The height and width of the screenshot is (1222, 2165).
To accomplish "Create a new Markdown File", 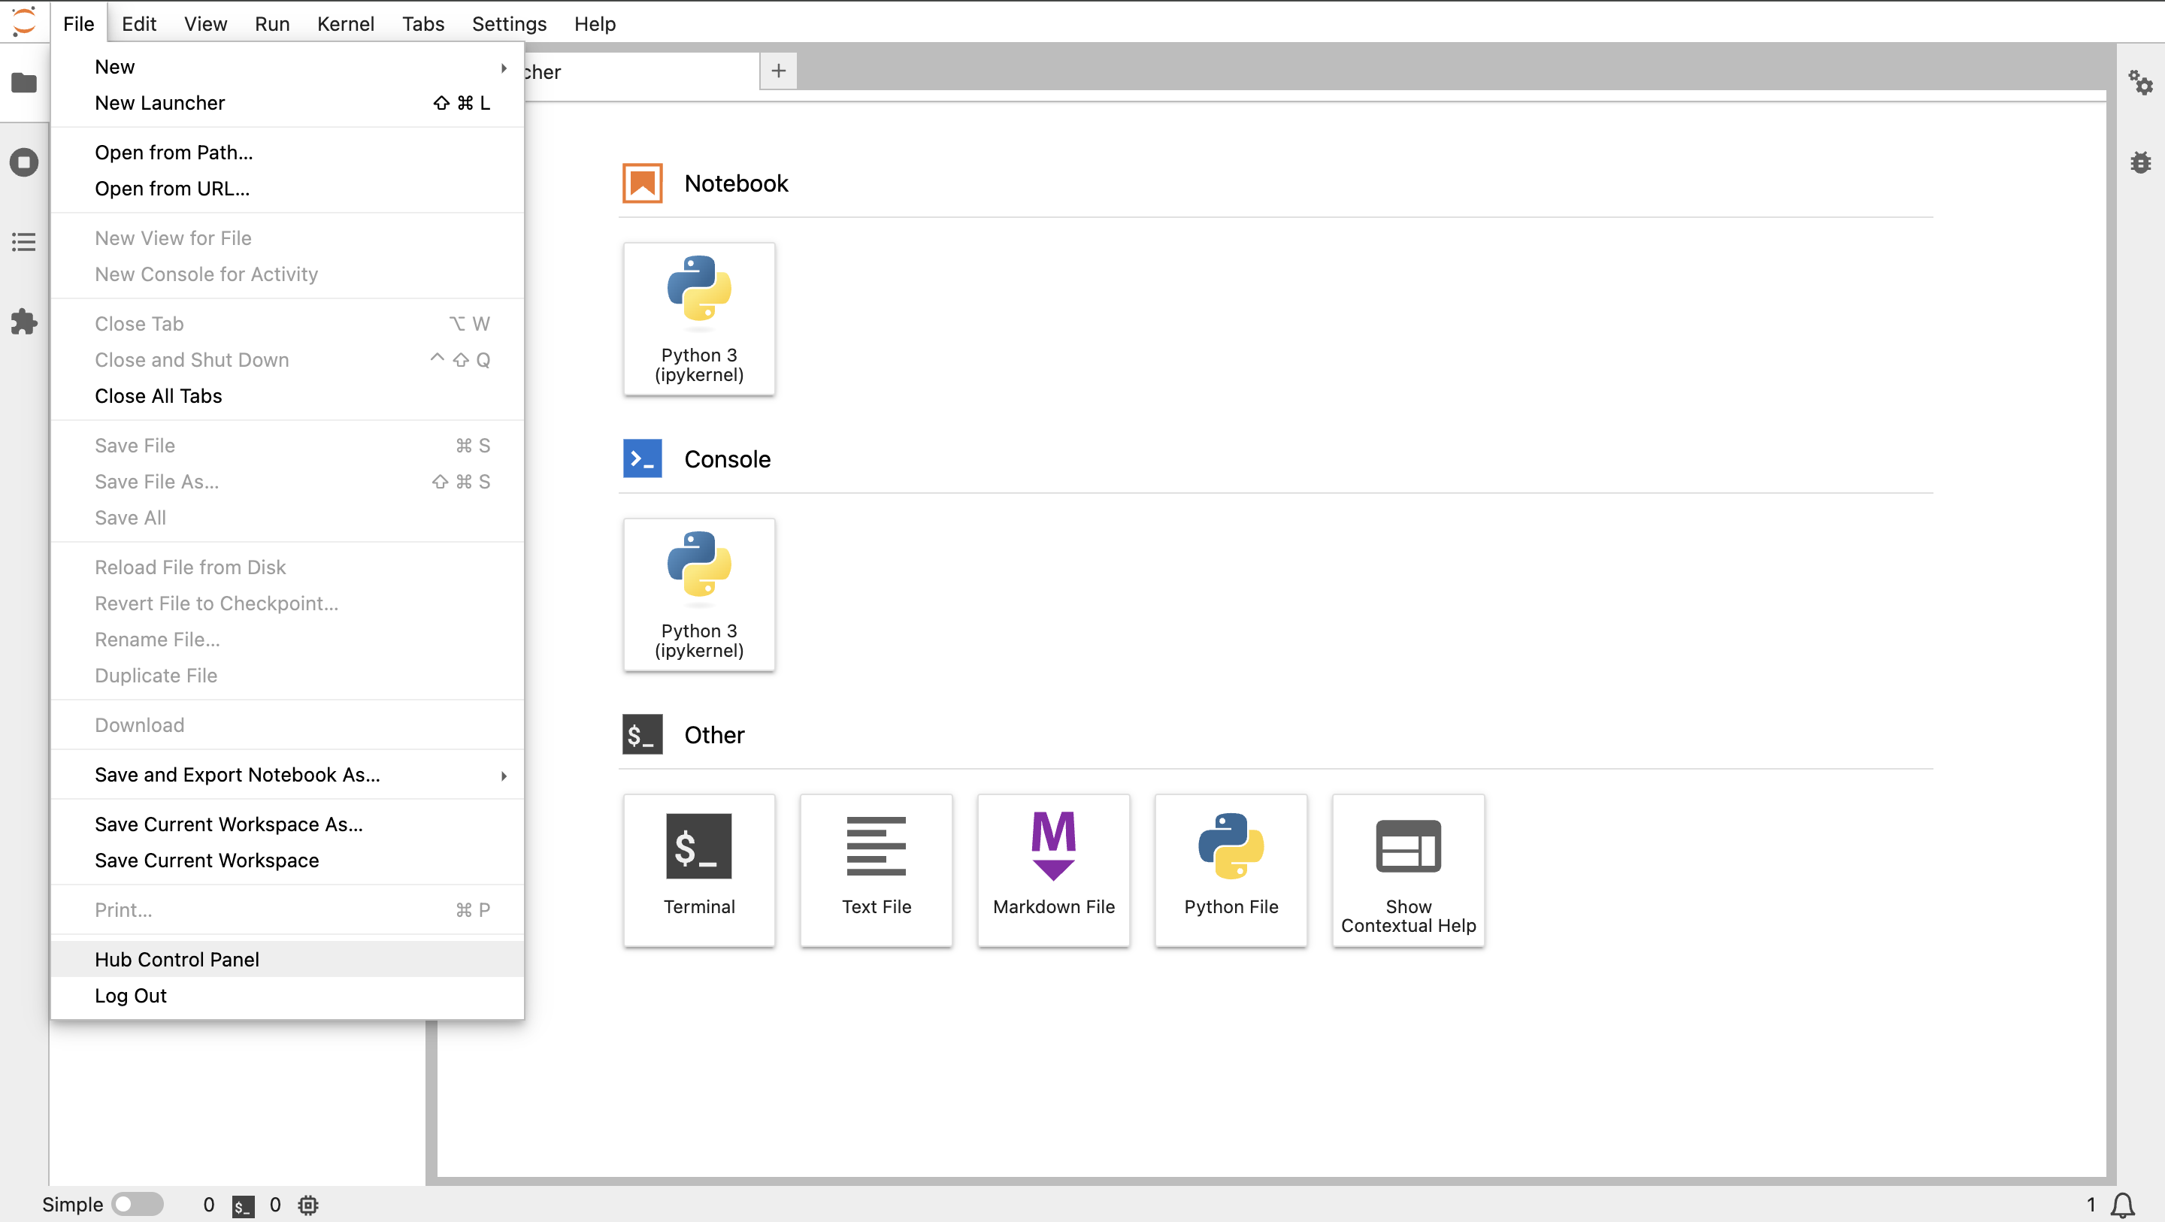I will [x=1053, y=869].
